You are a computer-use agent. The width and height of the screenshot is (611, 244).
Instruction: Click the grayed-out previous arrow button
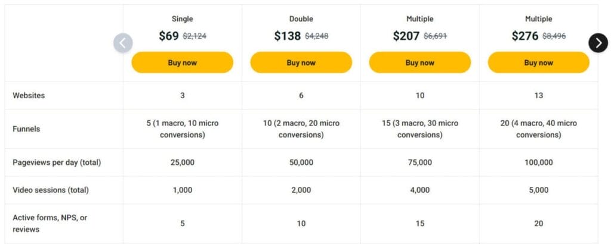coord(123,43)
